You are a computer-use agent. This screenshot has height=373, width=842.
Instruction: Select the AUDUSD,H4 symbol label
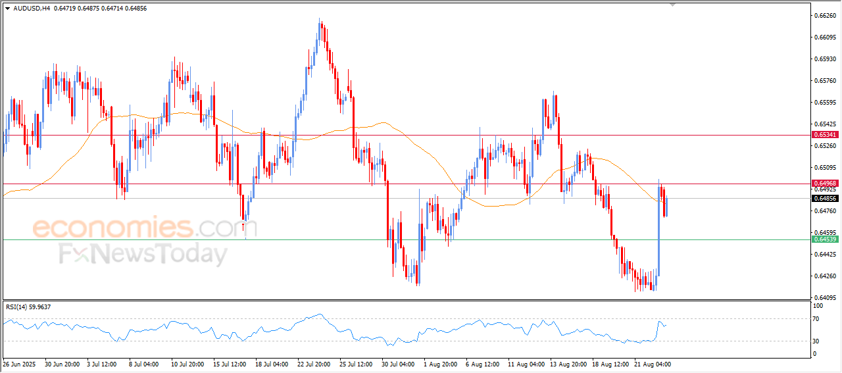(x=32, y=9)
